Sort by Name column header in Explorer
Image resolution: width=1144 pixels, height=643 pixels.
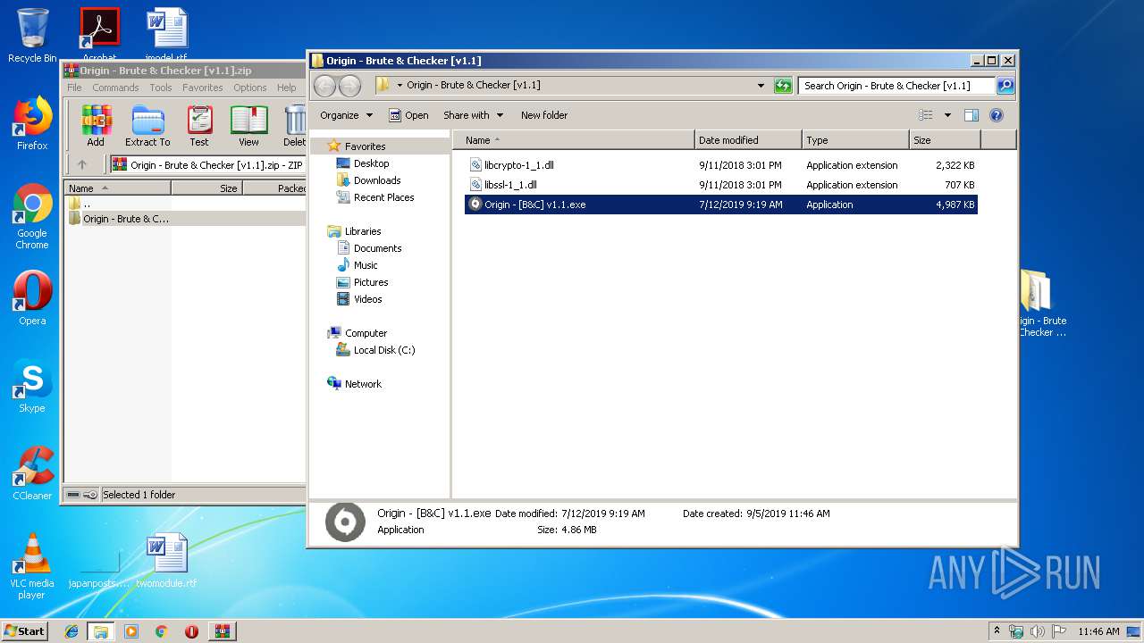573,140
